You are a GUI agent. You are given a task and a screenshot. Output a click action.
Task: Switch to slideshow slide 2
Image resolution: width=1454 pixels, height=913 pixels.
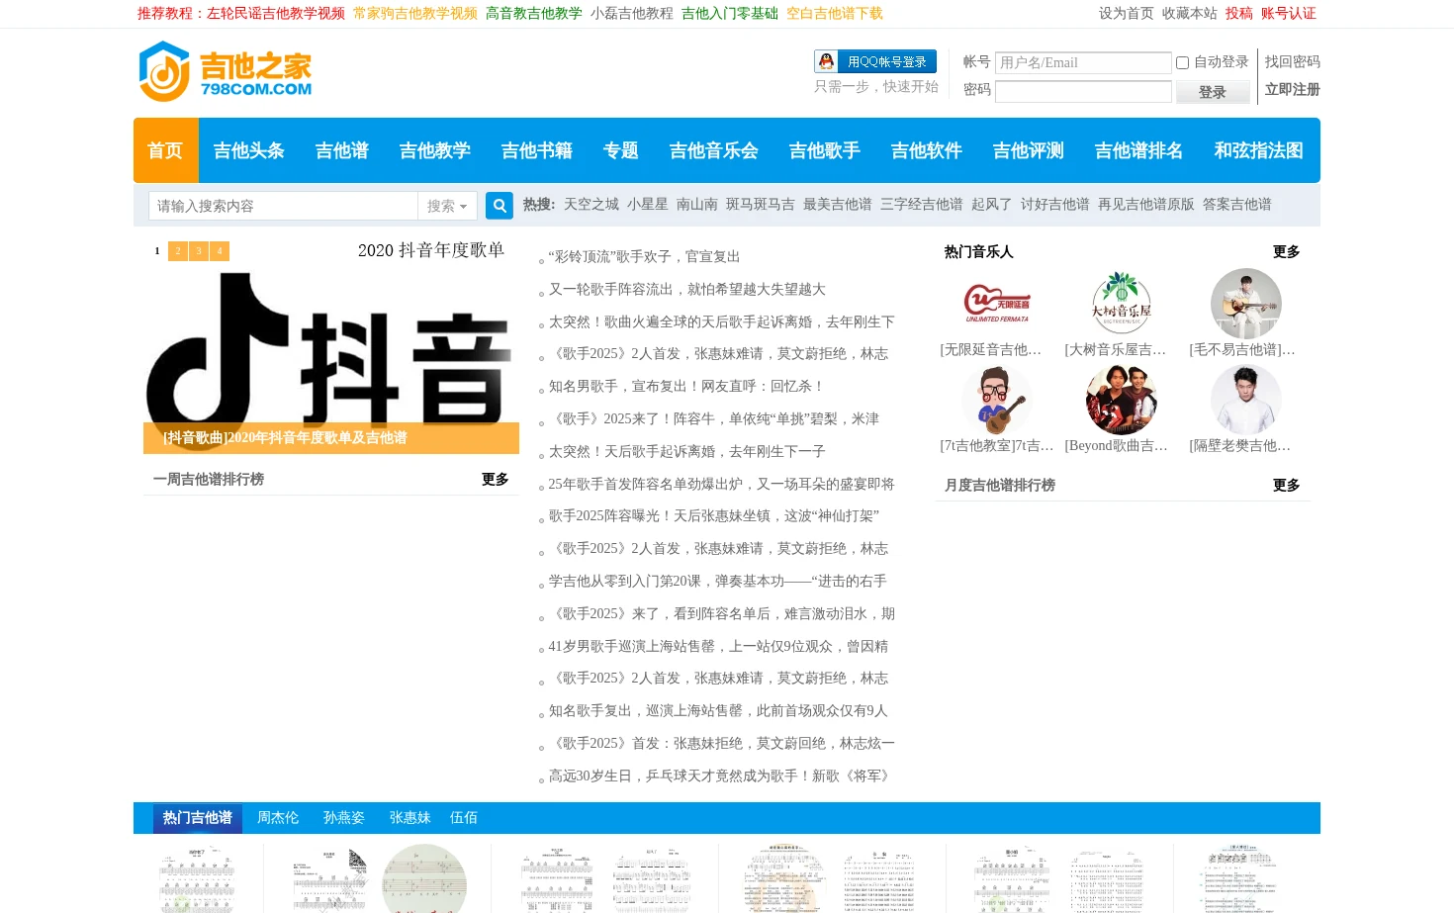tap(178, 251)
